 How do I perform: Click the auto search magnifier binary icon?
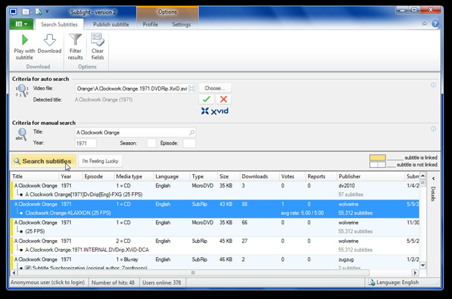pos(22,91)
